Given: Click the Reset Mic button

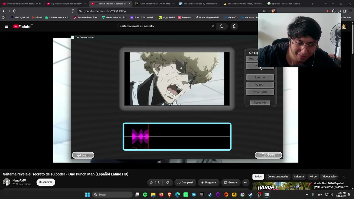Looking at the screenshot, I should 260,103.
